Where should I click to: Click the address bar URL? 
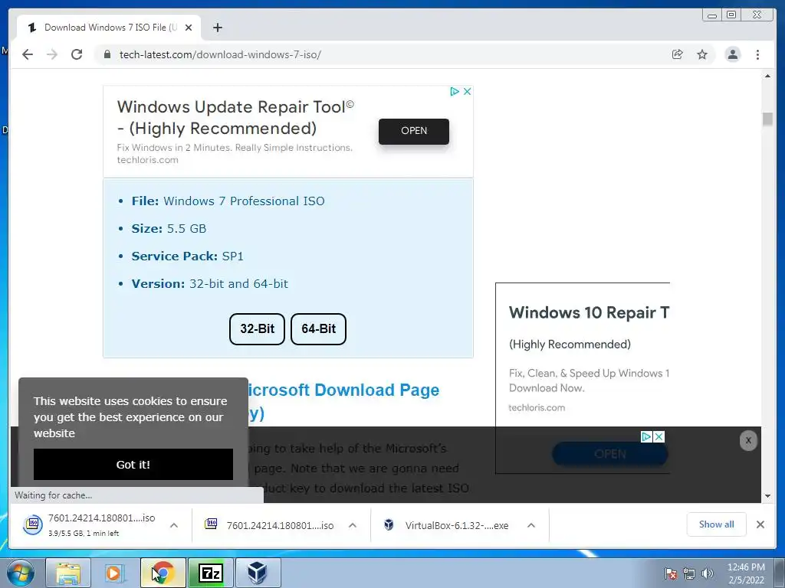(x=220, y=54)
